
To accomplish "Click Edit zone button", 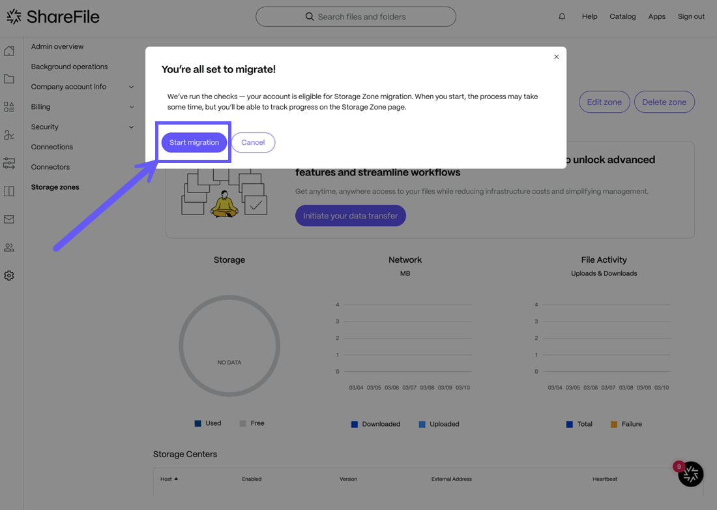I will click(604, 102).
